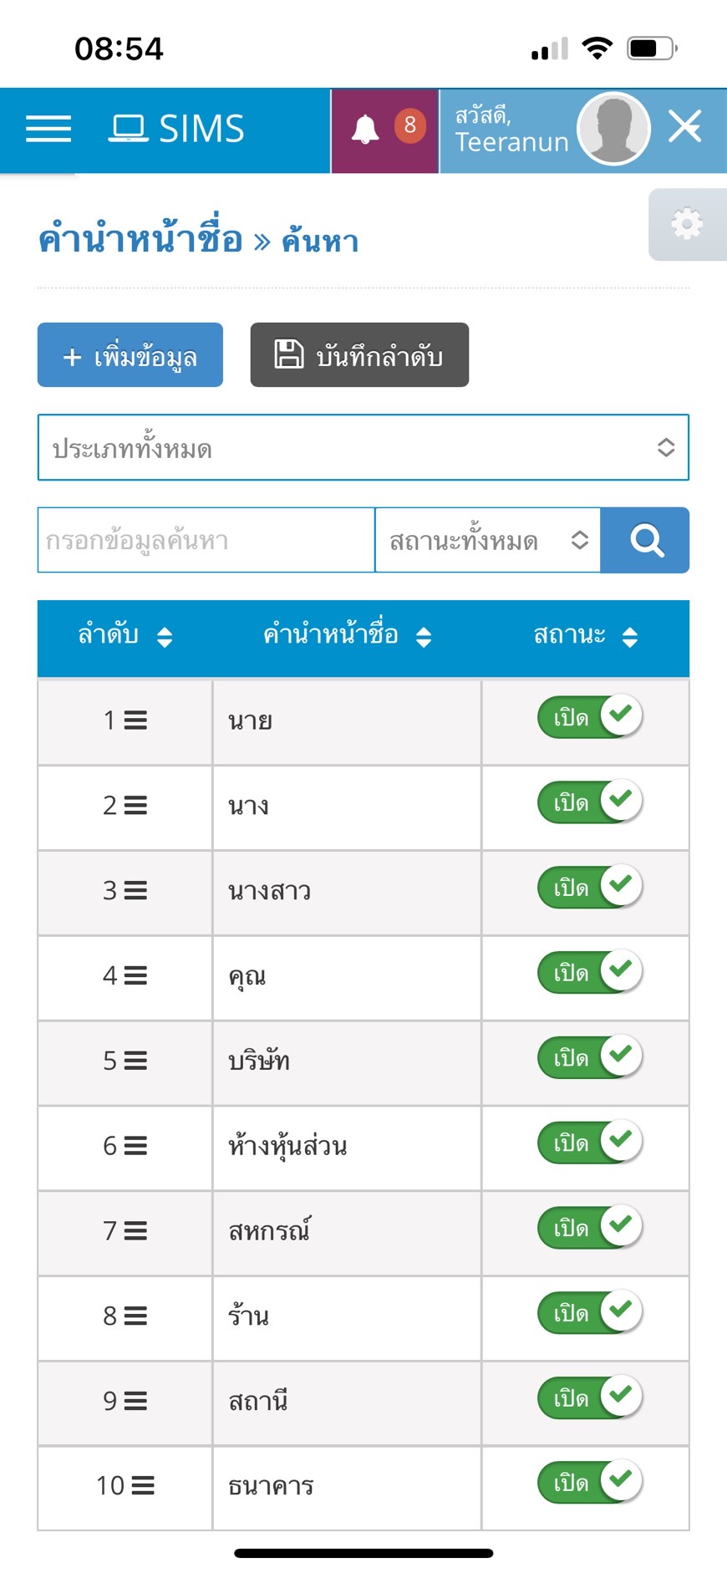Expand the ประเภททั้งหมด type dropdown
The height and width of the screenshot is (1573, 727).
363,448
